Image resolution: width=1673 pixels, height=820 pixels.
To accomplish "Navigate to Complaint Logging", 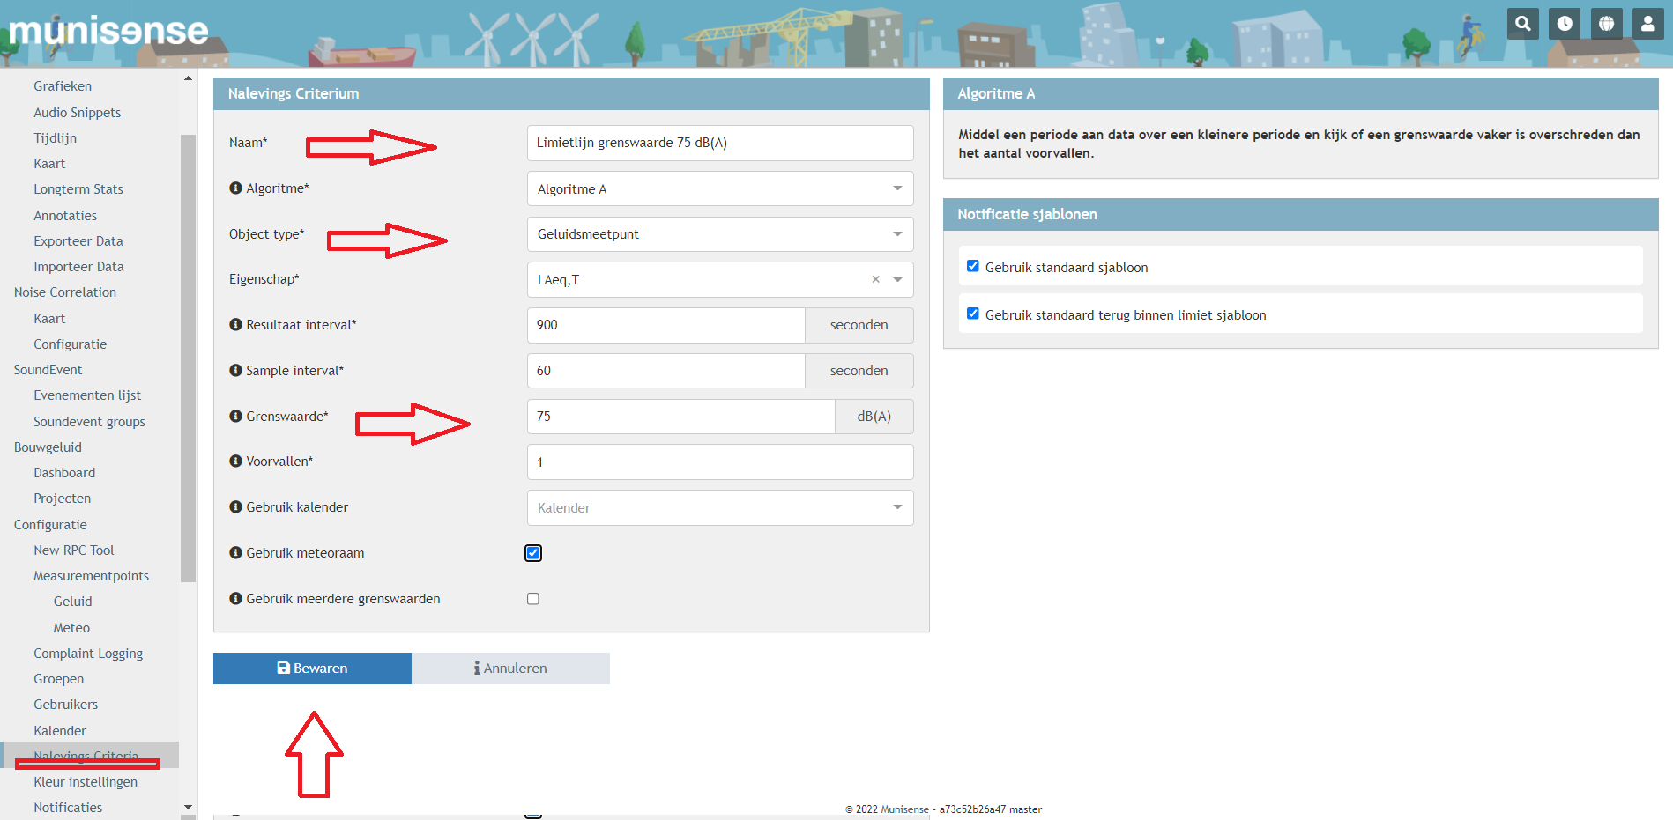I will (88, 653).
